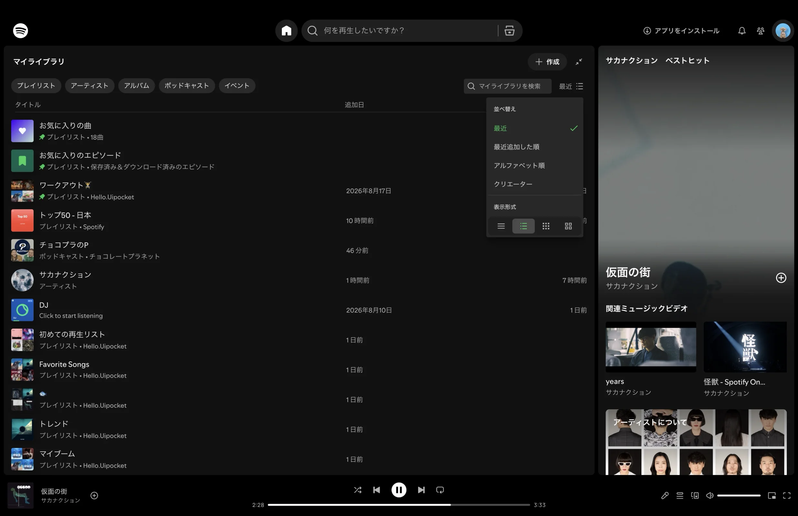Enter full screen mode icon

787,495
